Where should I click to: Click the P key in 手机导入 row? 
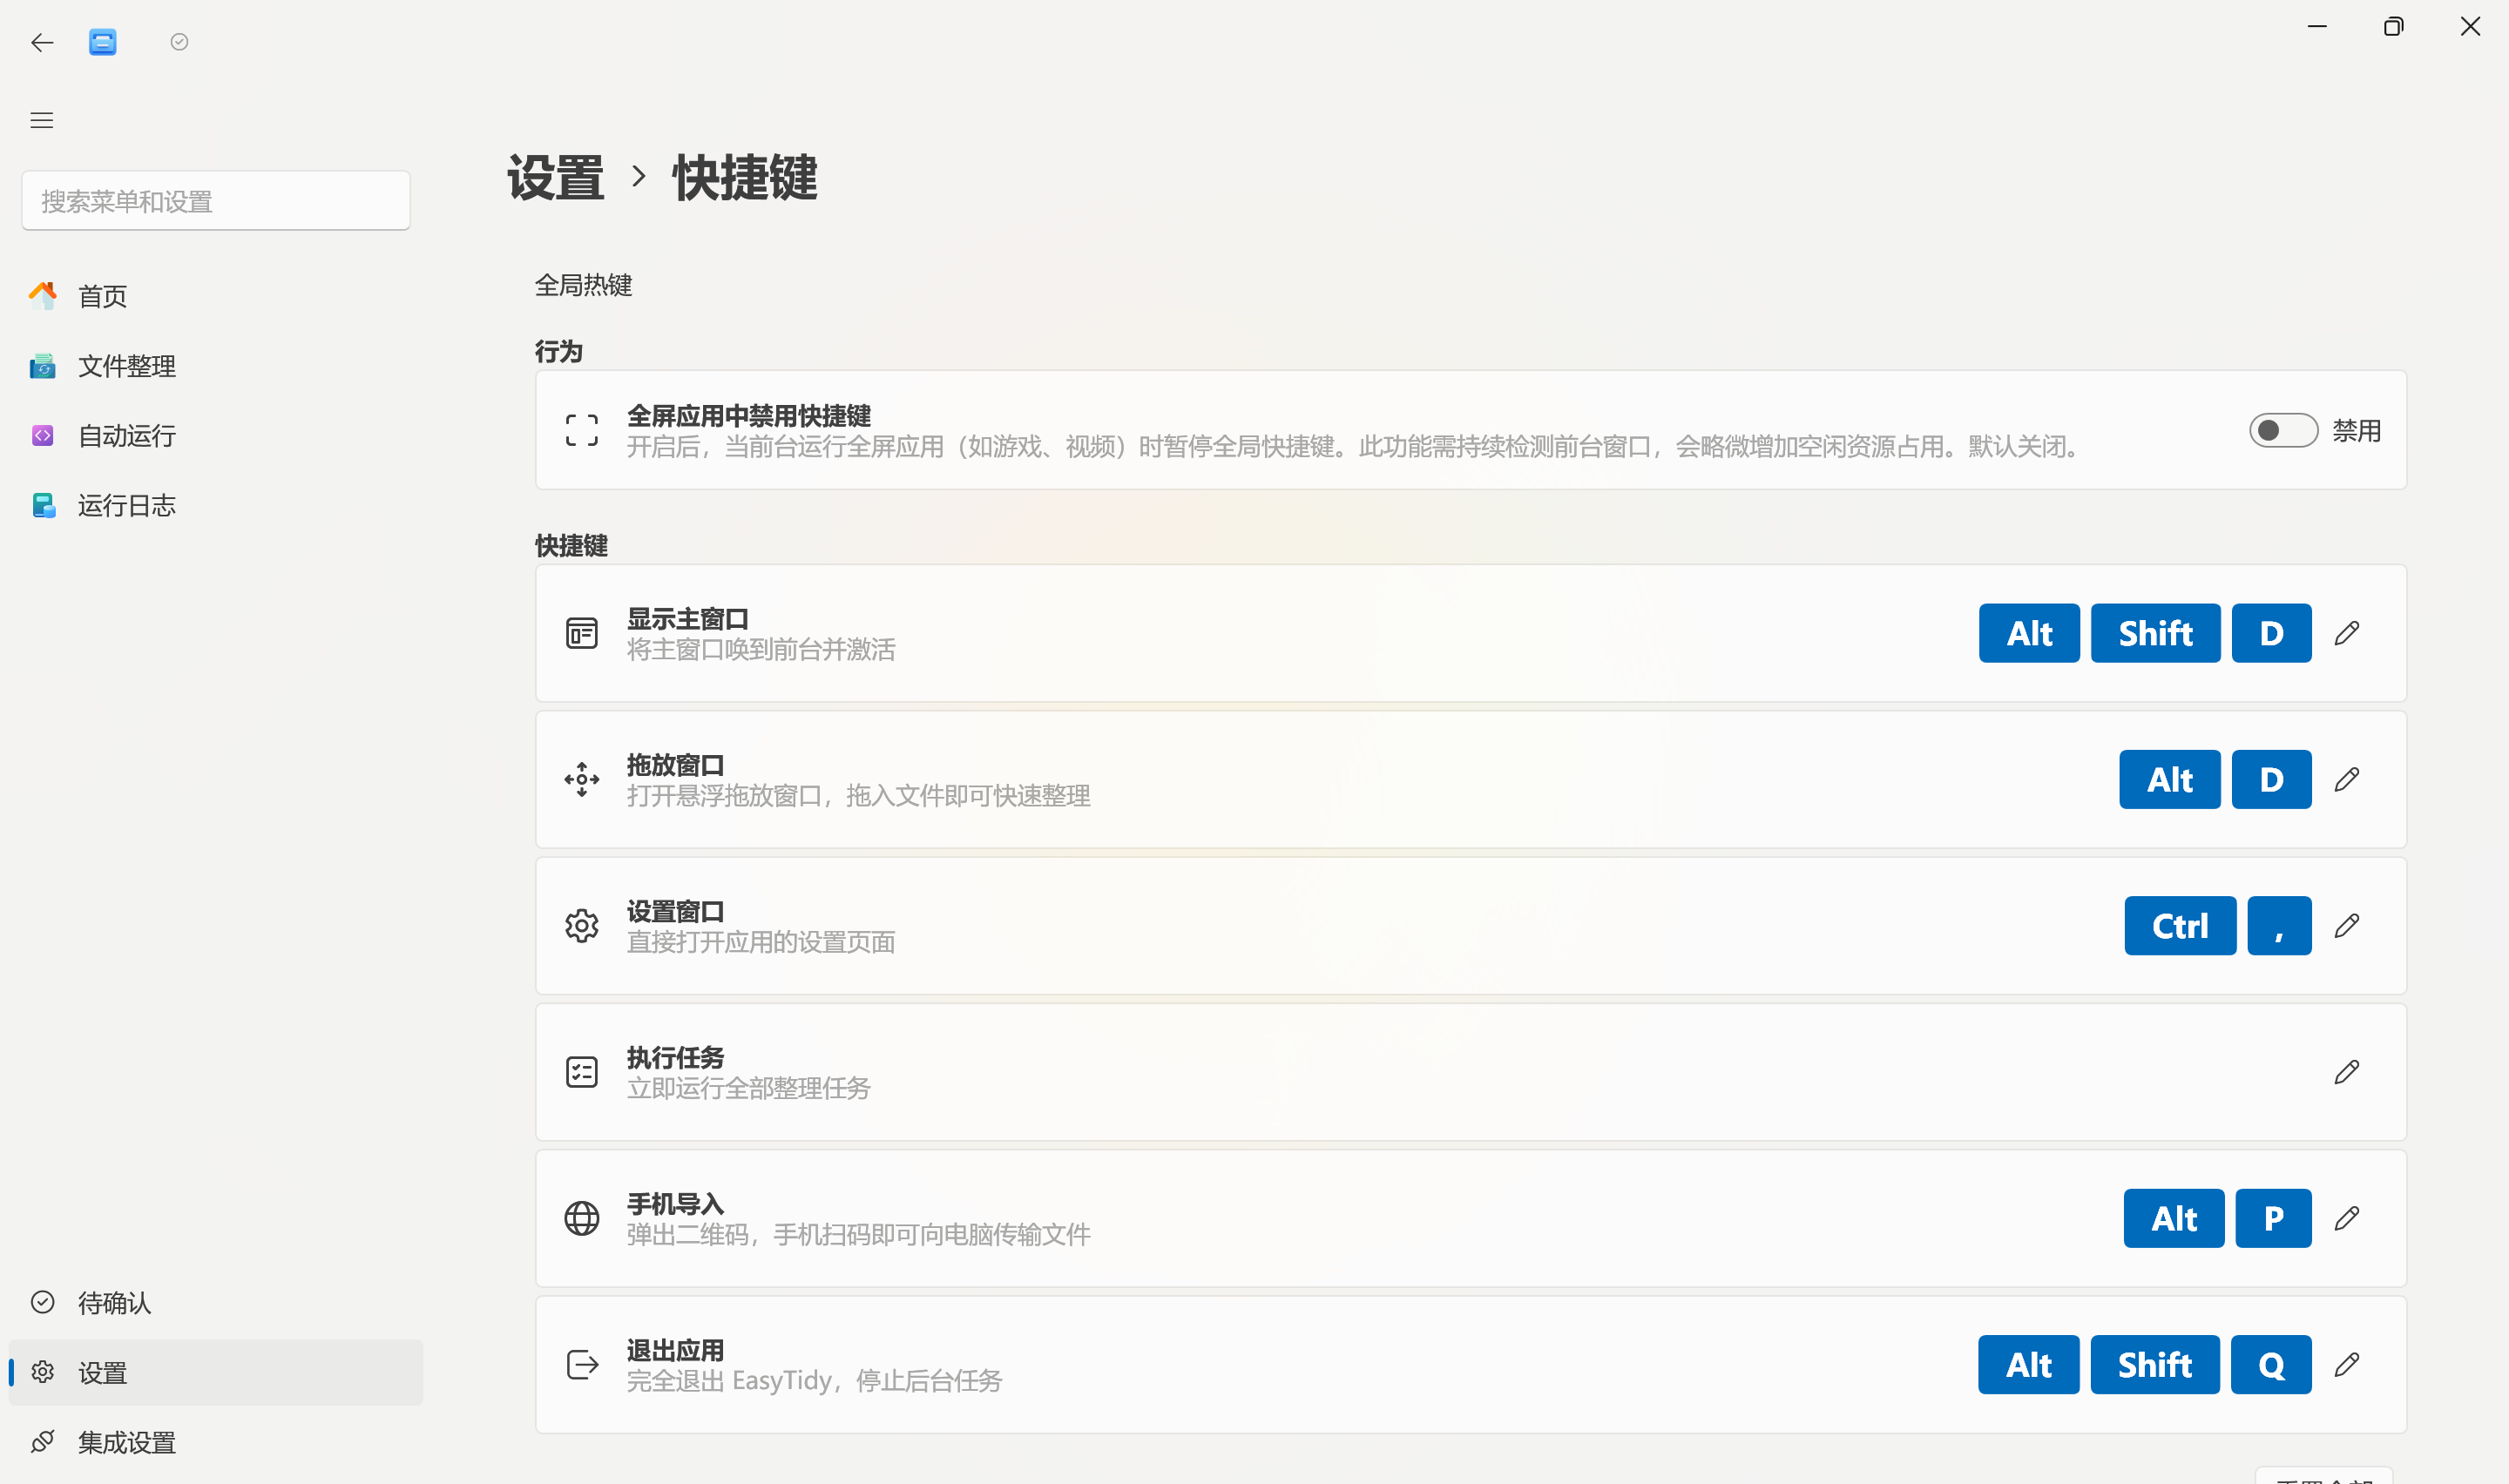2273,1219
